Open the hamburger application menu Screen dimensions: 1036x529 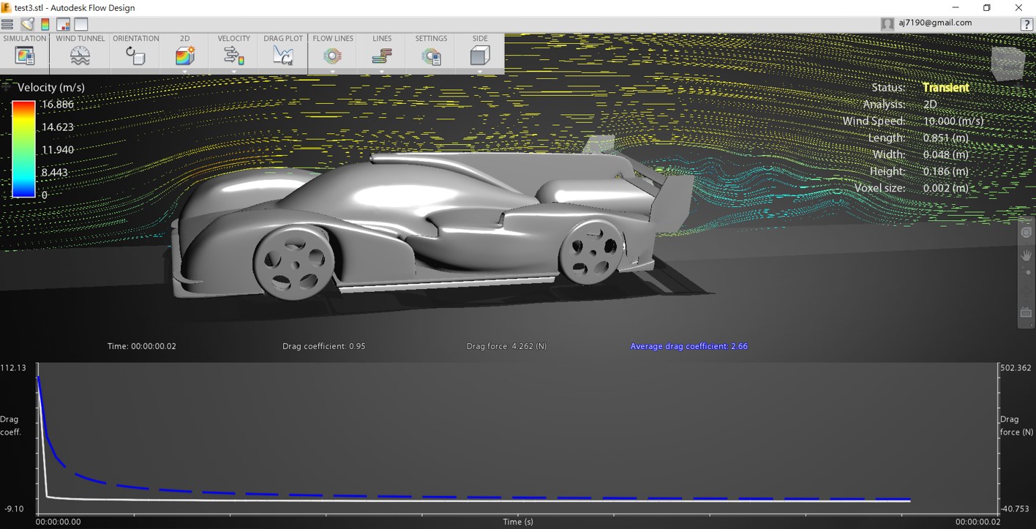pos(7,24)
